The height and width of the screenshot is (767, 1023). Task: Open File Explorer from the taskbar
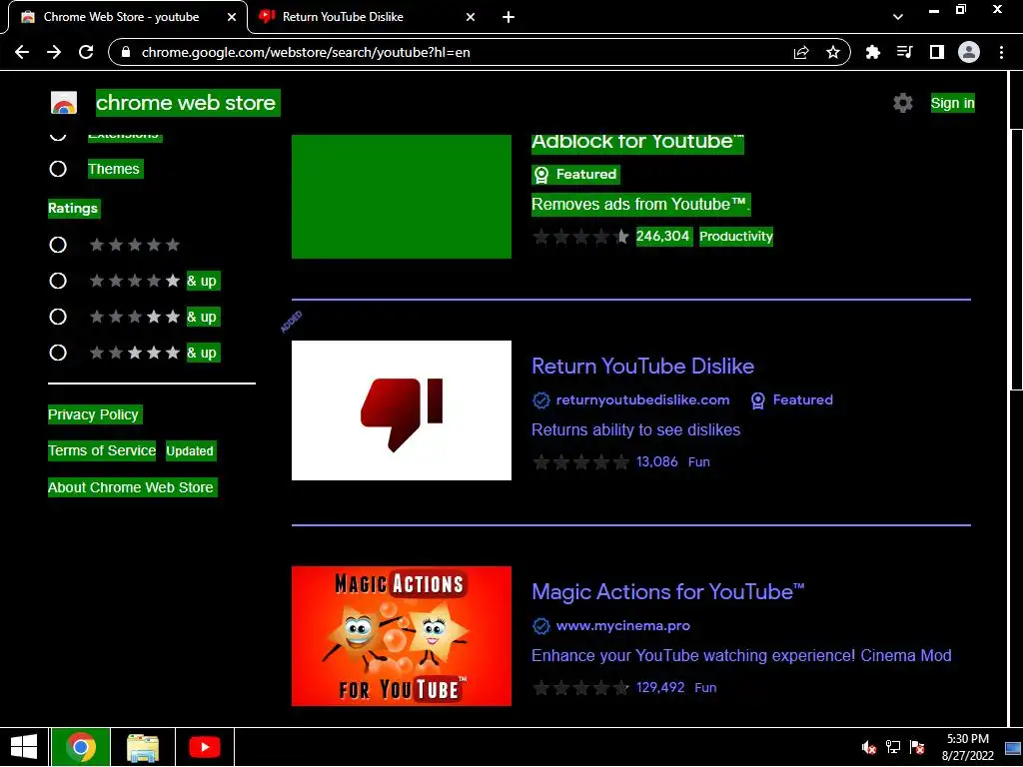click(143, 747)
